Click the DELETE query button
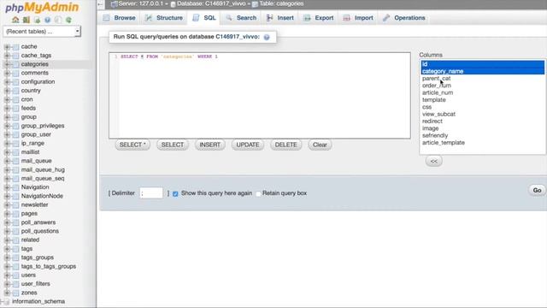Image resolution: width=547 pixels, height=308 pixels. (x=285, y=145)
